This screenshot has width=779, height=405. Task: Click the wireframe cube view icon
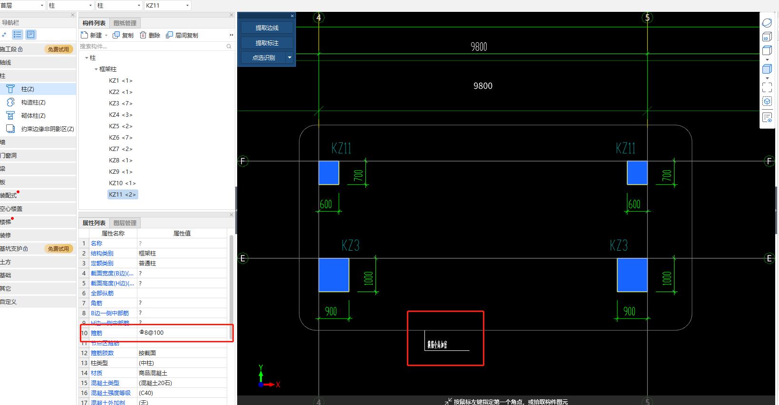(x=767, y=50)
